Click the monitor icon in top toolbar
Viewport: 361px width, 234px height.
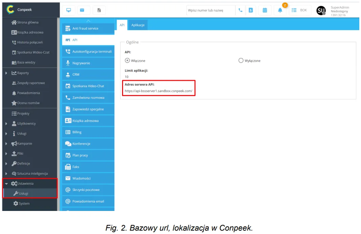click(68, 10)
